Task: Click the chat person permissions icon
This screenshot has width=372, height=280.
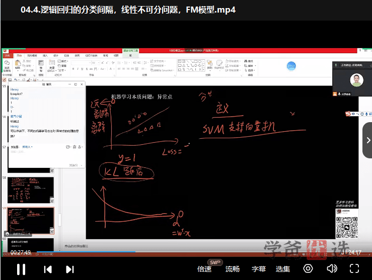Action: point(80,147)
